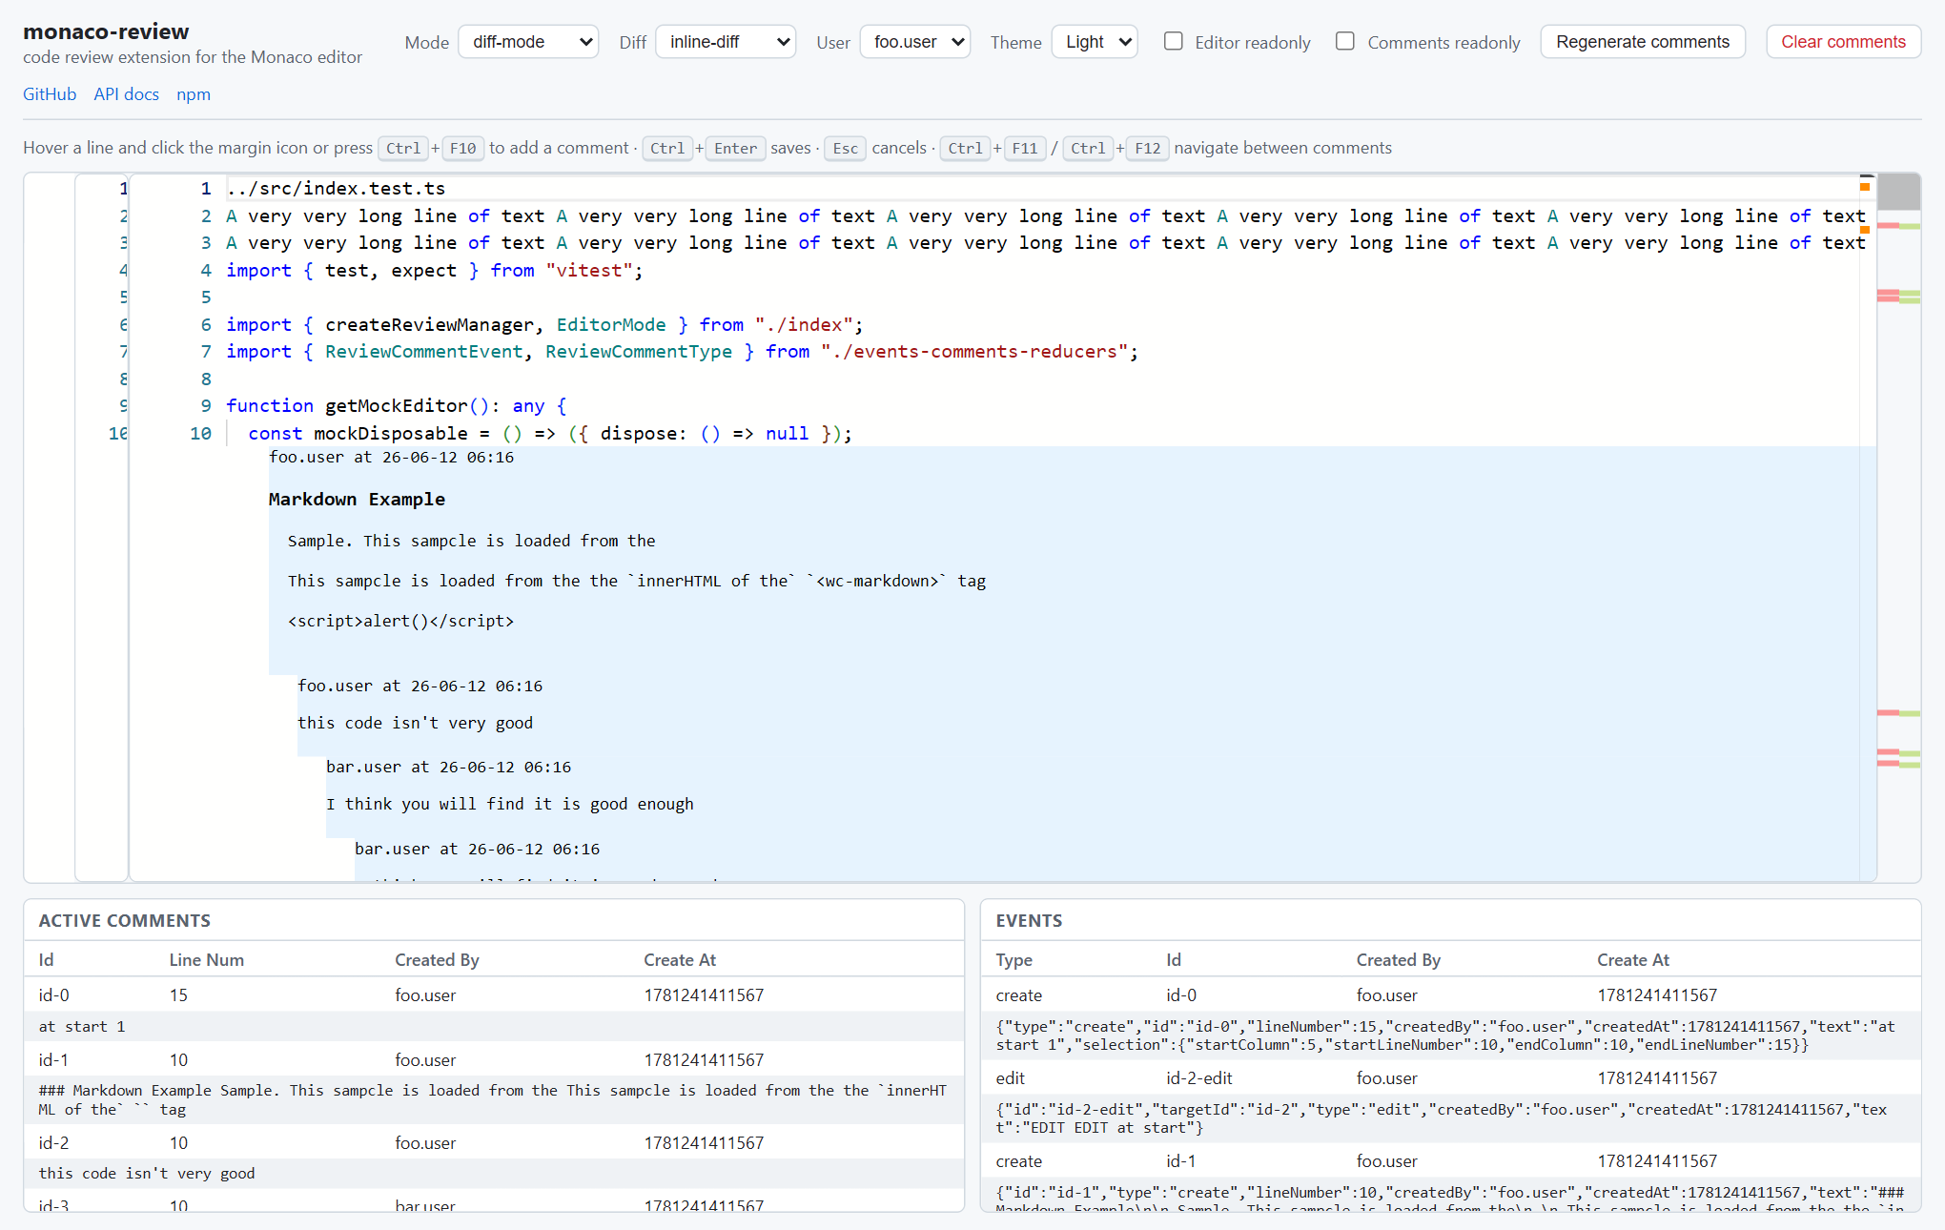Click id-2 row in Active Comments
The width and height of the screenshot is (1945, 1230).
tap(494, 1143)
